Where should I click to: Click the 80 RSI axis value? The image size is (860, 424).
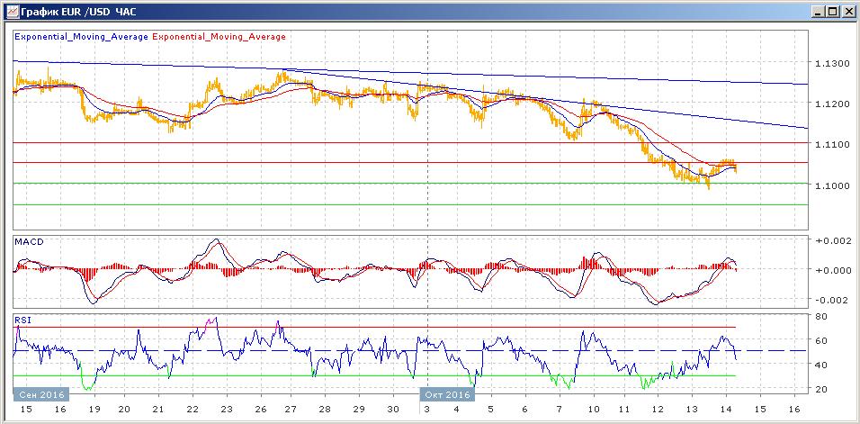coord(821,317)
